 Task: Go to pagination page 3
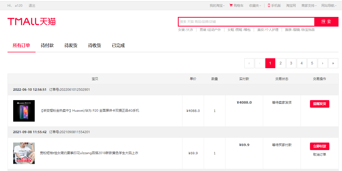291,63
